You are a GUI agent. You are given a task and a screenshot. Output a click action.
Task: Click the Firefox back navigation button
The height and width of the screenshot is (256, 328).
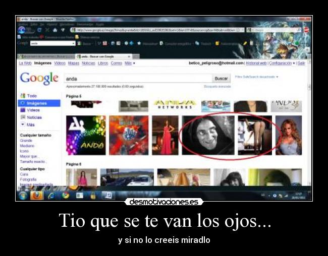[x=22, y=30]
